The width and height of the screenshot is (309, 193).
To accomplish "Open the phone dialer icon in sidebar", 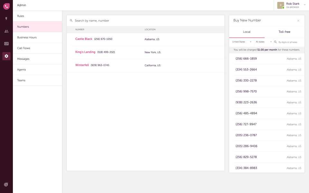I will pos(6,6).
